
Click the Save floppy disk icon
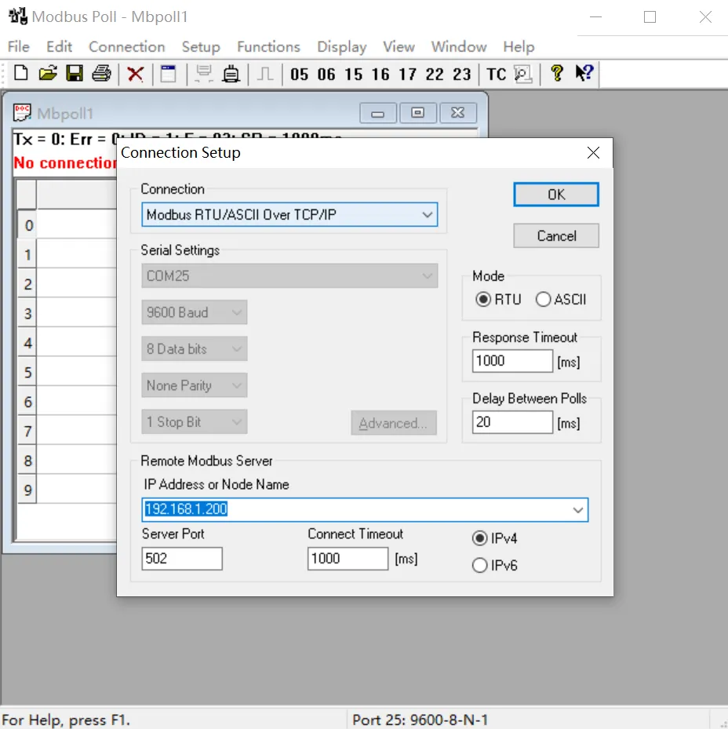tap(75, 74)
